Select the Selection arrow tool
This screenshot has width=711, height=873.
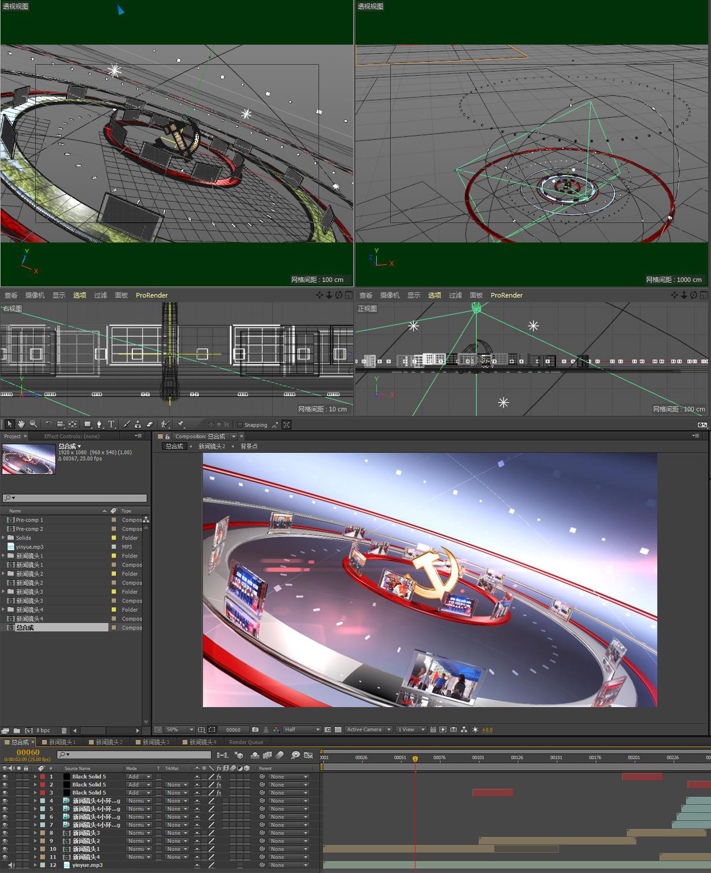(9, 424)
